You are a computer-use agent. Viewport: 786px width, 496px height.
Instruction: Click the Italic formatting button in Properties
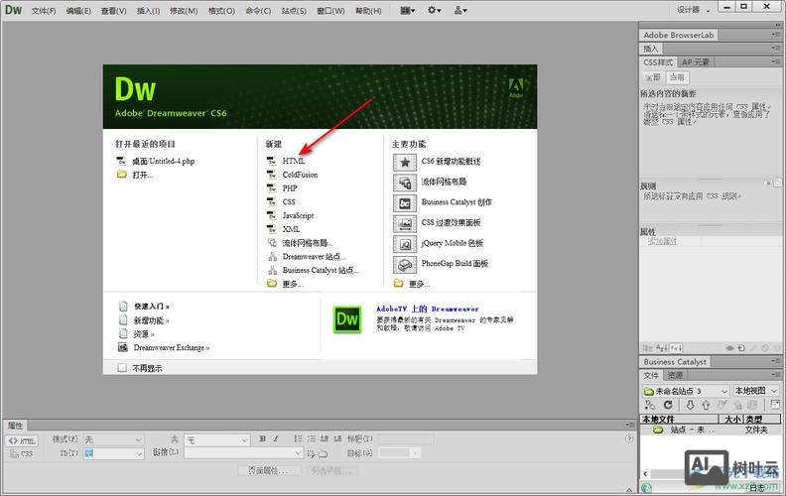click(x=276, y=438)
